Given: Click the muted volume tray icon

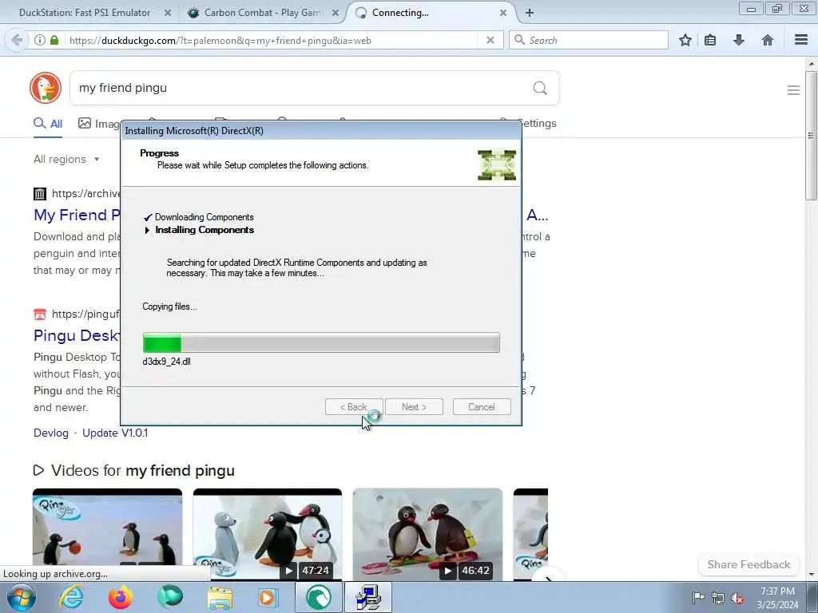Looking at the screenshot, I should [737, 598].
